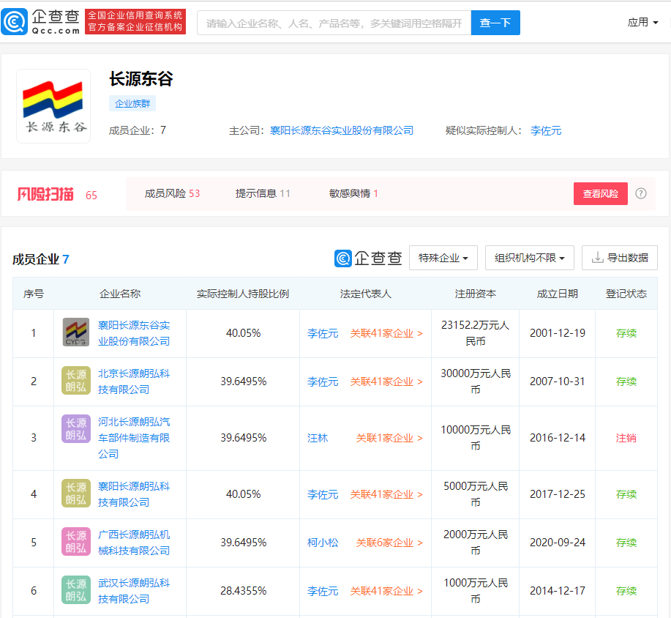Click legal representative 柯小松

[x=323, y=543]
